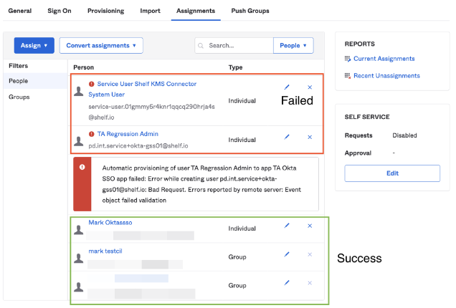Open the Assign dropdown

[34, 45]
